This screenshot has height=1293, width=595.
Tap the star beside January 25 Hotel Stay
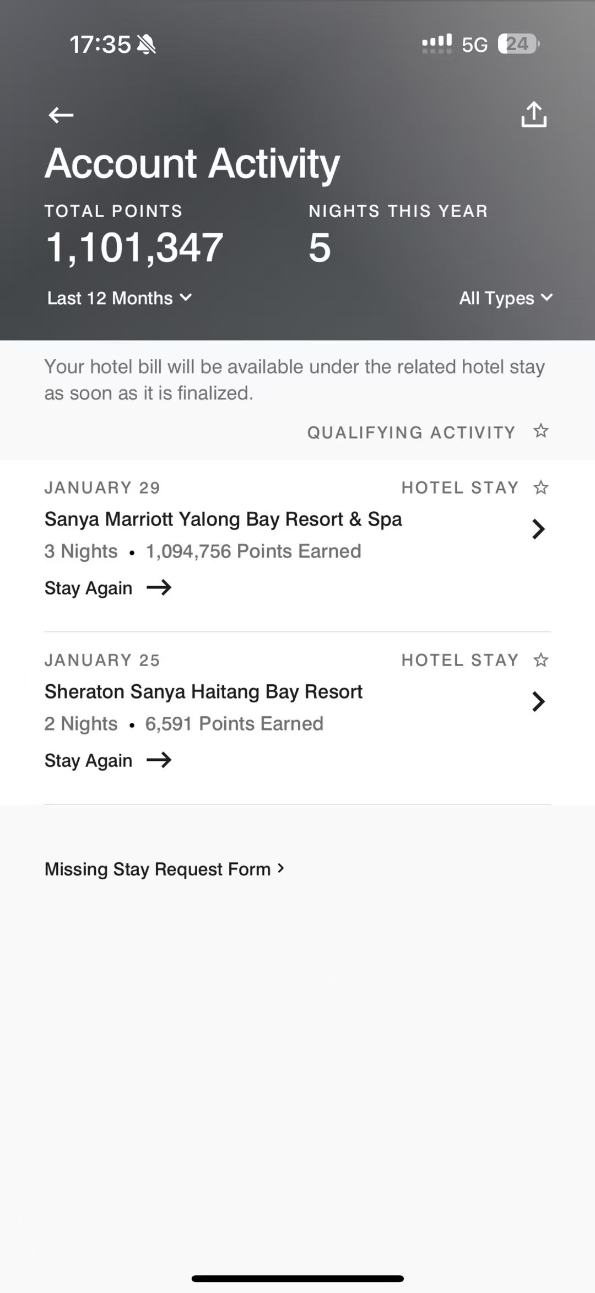tap(541, 660)
